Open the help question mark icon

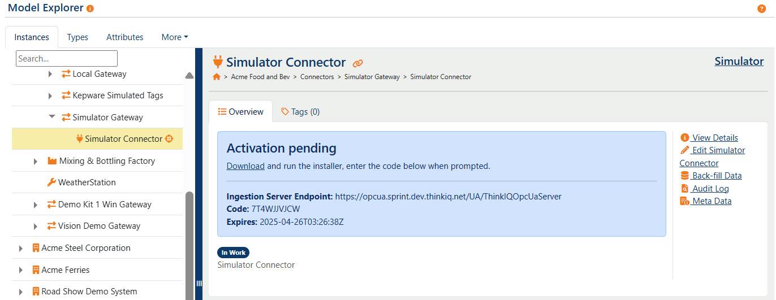[761, 8]
